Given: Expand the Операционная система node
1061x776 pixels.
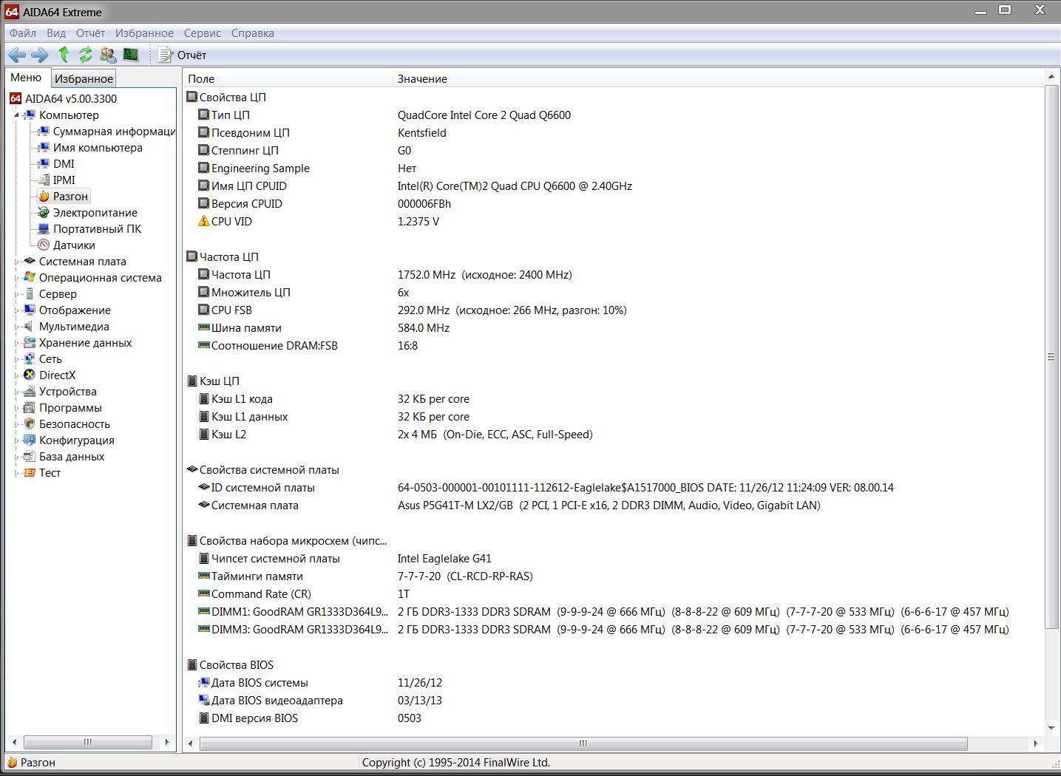Looking at the screenshot, I should [x=16, y=278].
